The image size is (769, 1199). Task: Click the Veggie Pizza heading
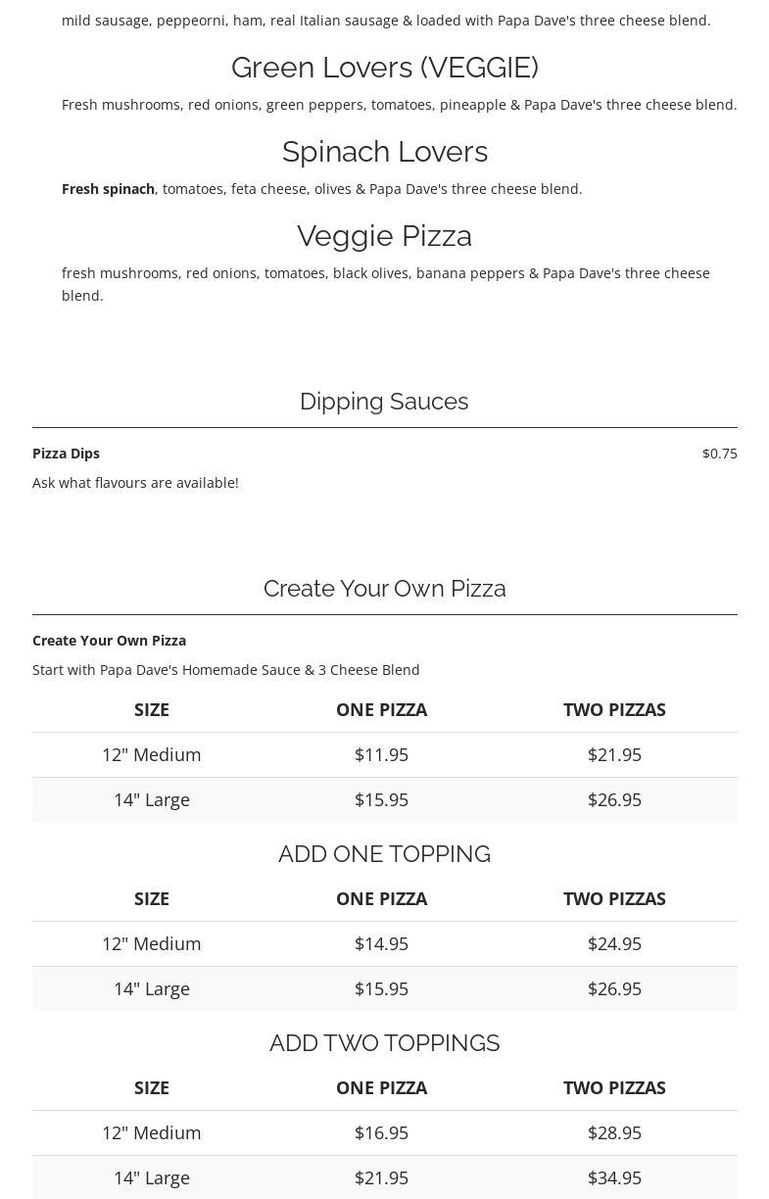point(384,236)
